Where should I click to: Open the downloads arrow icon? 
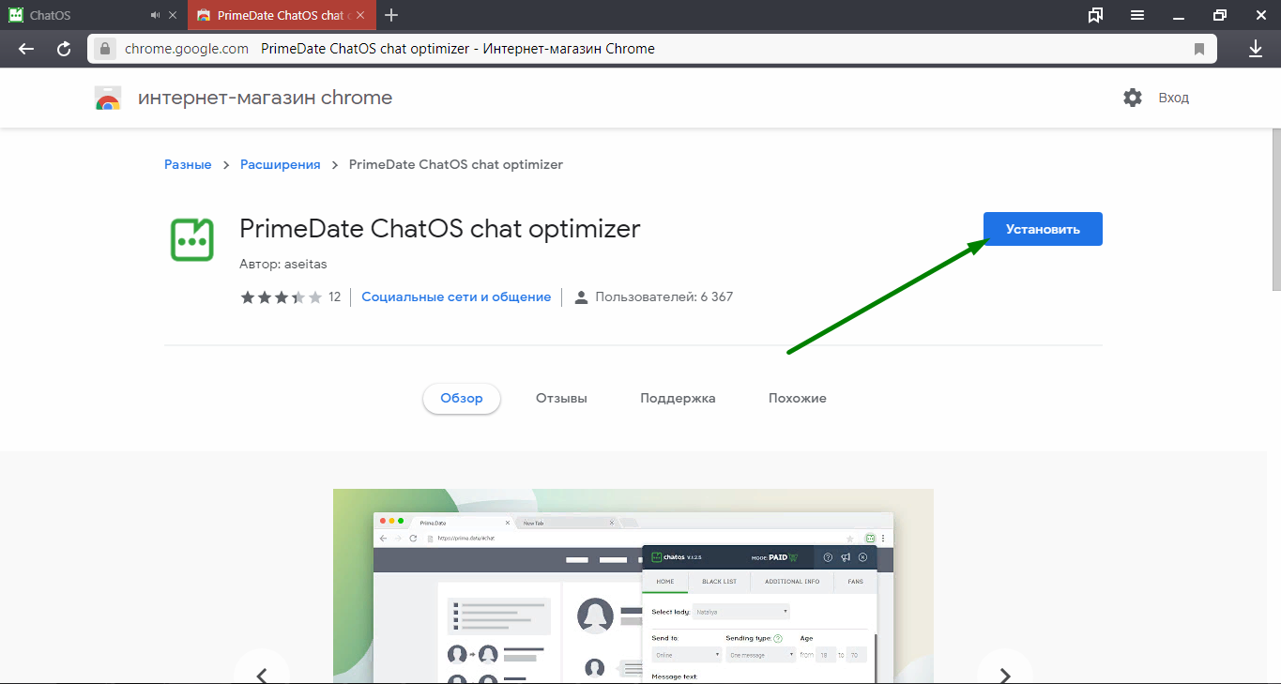[1256, 49]
